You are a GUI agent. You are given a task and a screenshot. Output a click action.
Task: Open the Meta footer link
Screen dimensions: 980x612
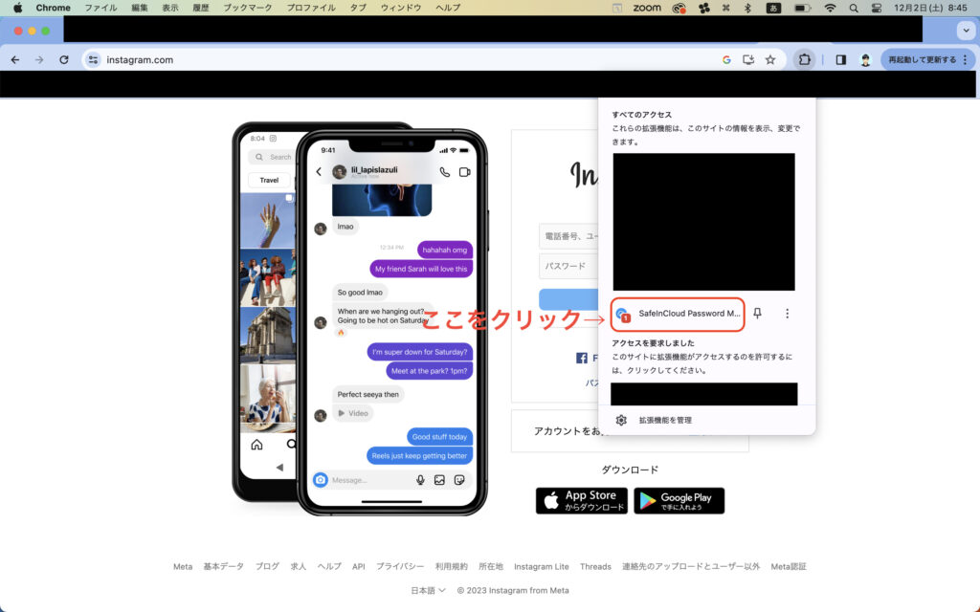pyautogui.click(x=183, y=566)
